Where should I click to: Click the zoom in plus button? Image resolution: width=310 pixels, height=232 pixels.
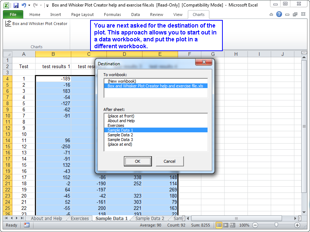297,225
